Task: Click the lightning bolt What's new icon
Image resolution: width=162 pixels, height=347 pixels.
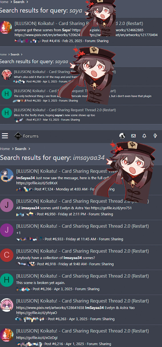Action: point(155,136)
